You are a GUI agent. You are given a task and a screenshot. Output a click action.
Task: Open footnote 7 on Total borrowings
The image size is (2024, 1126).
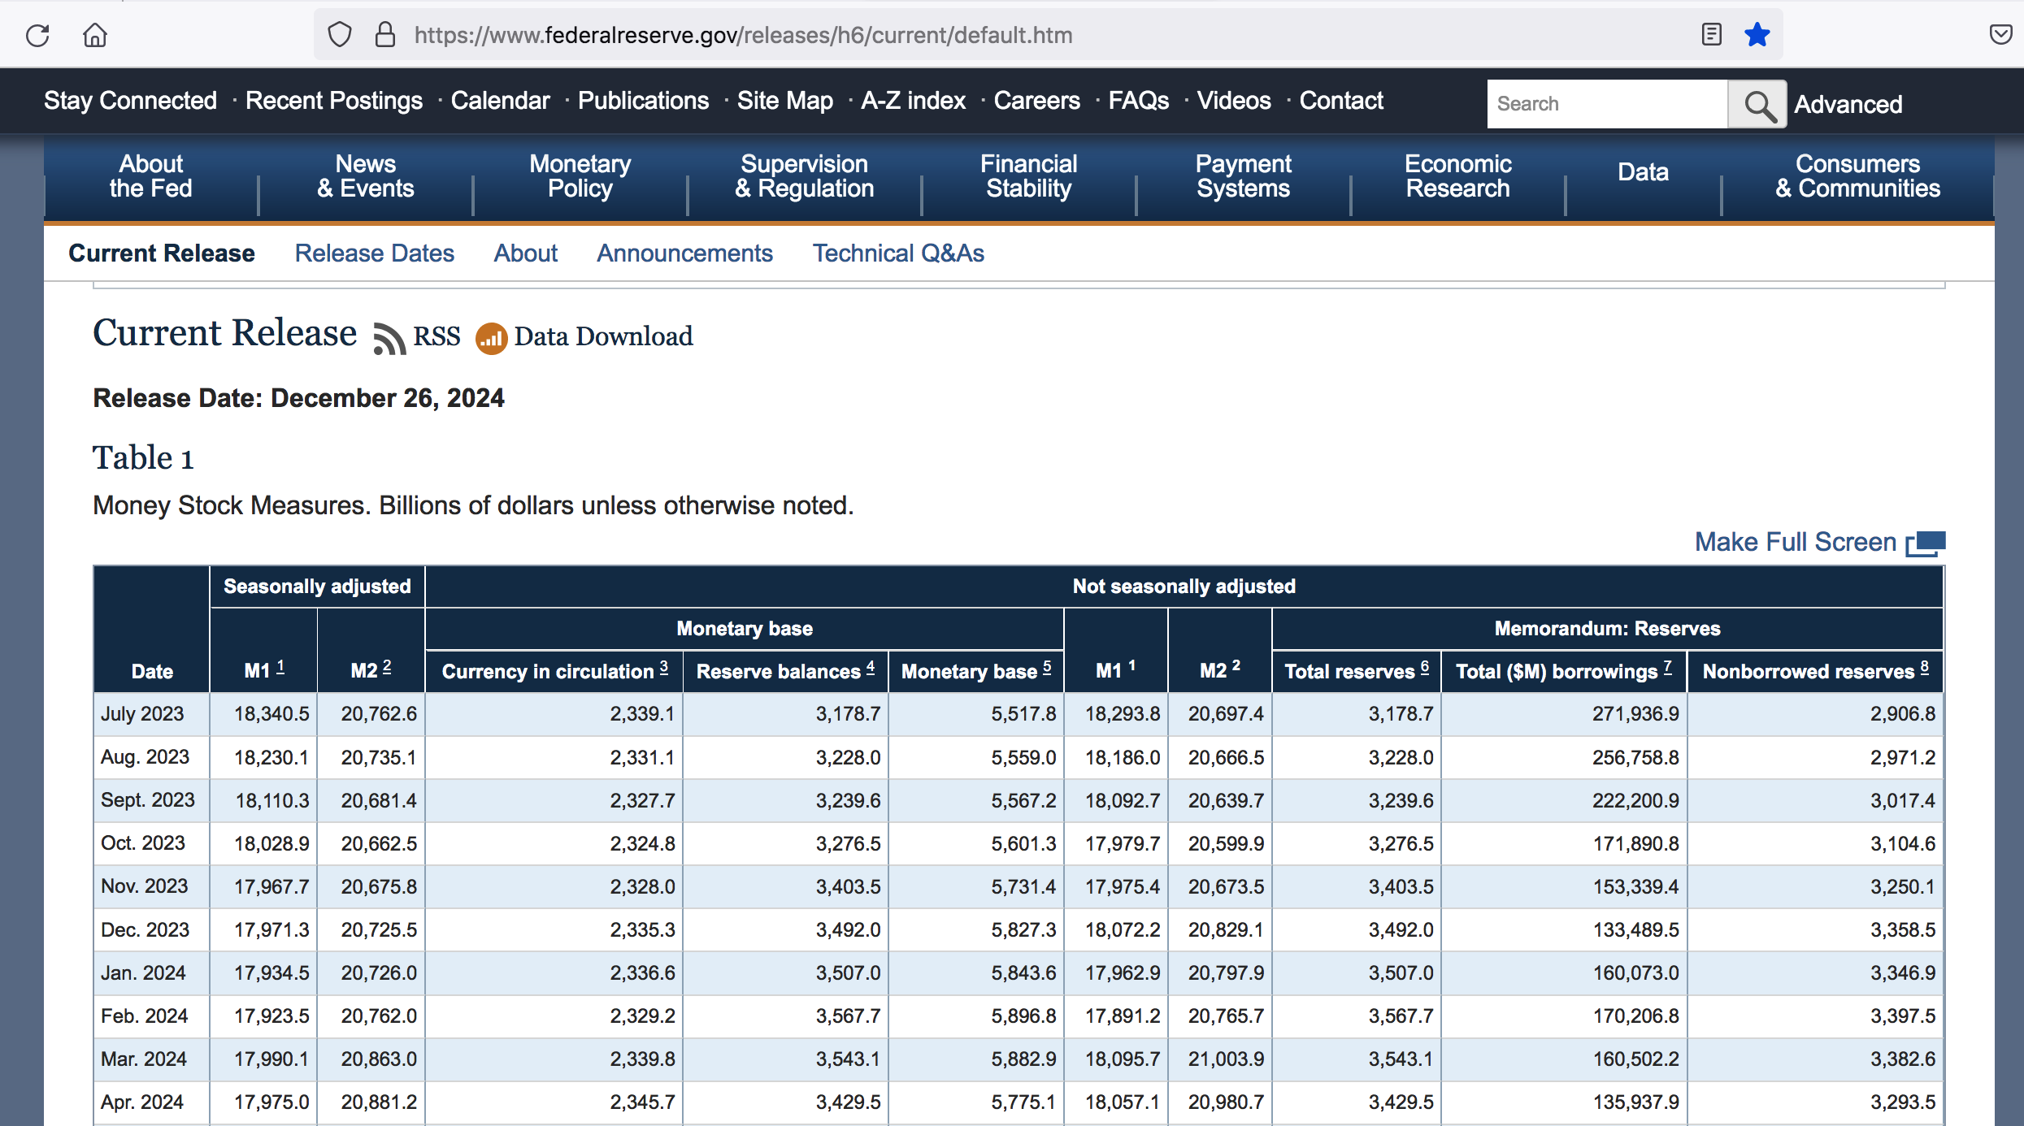[1668, 667]
